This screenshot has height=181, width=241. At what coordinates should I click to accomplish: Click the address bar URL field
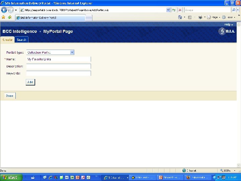click(93, 10)
